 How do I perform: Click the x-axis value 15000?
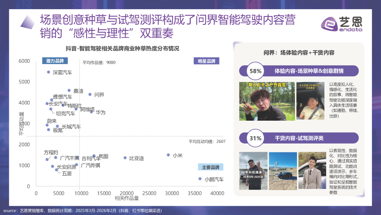pos(104,194)
